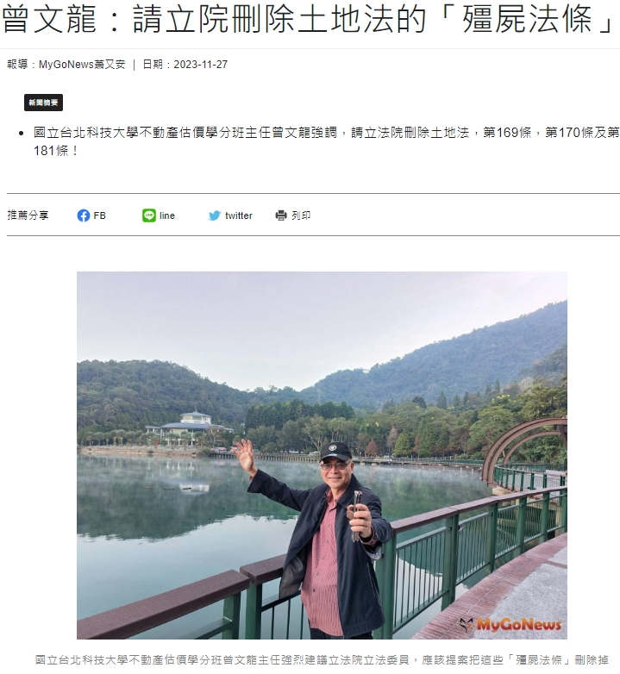Open the lake photo of the man waving
The width and height of the screenshot is (620, 674).
(322, 455)
